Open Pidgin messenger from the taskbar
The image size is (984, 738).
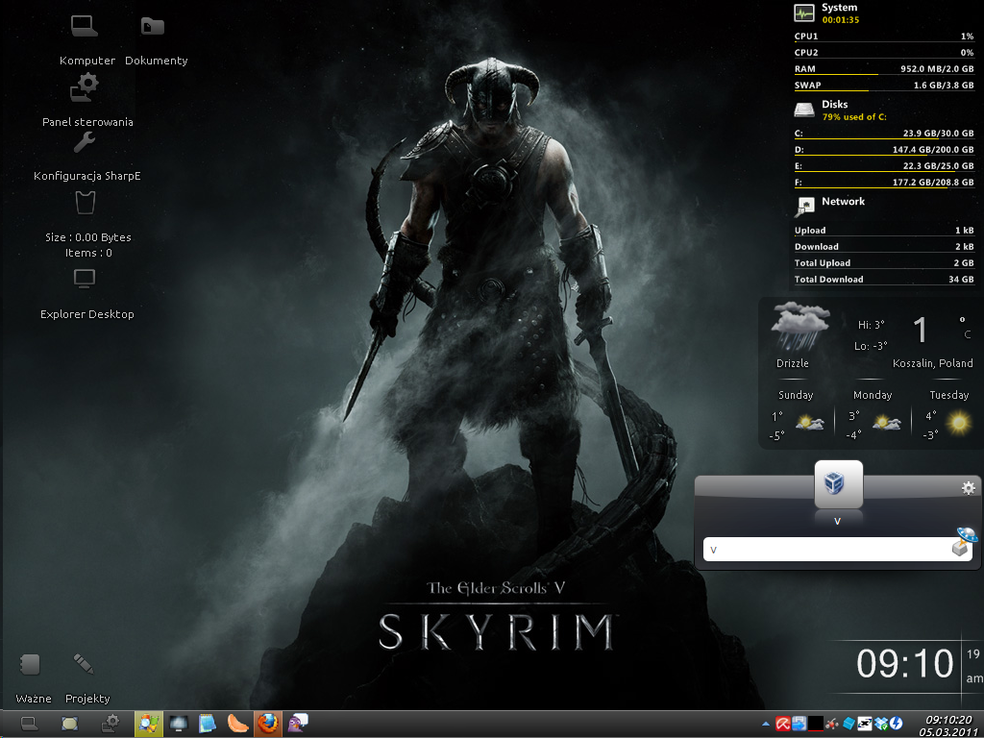[x=298, y=725]
